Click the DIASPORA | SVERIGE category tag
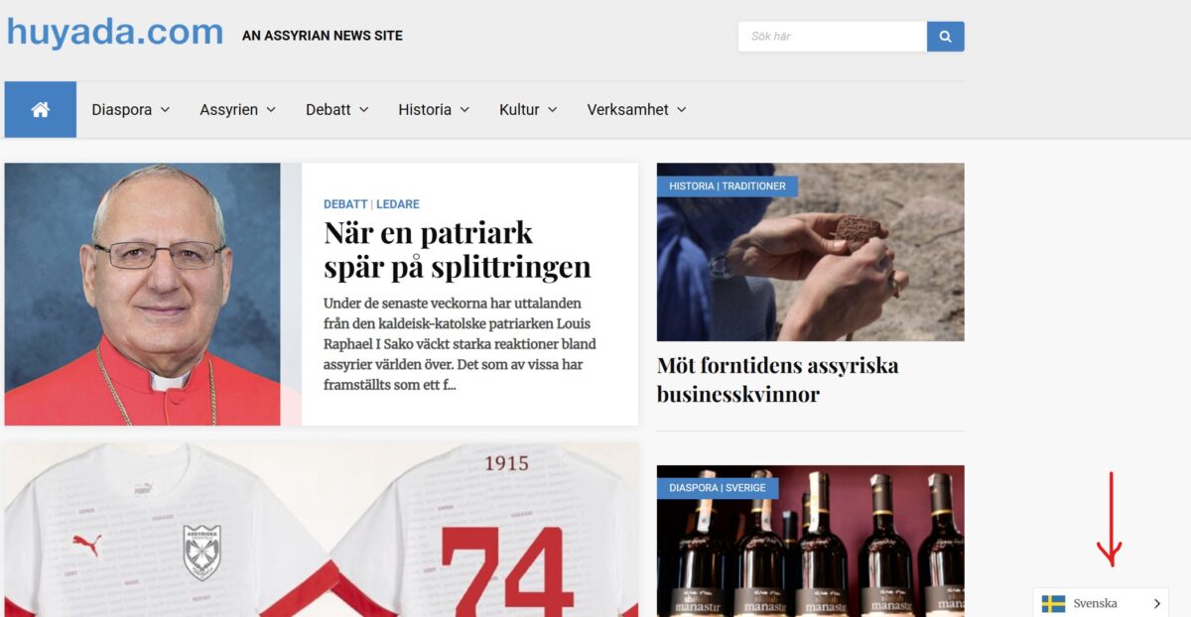 [718, 488]
